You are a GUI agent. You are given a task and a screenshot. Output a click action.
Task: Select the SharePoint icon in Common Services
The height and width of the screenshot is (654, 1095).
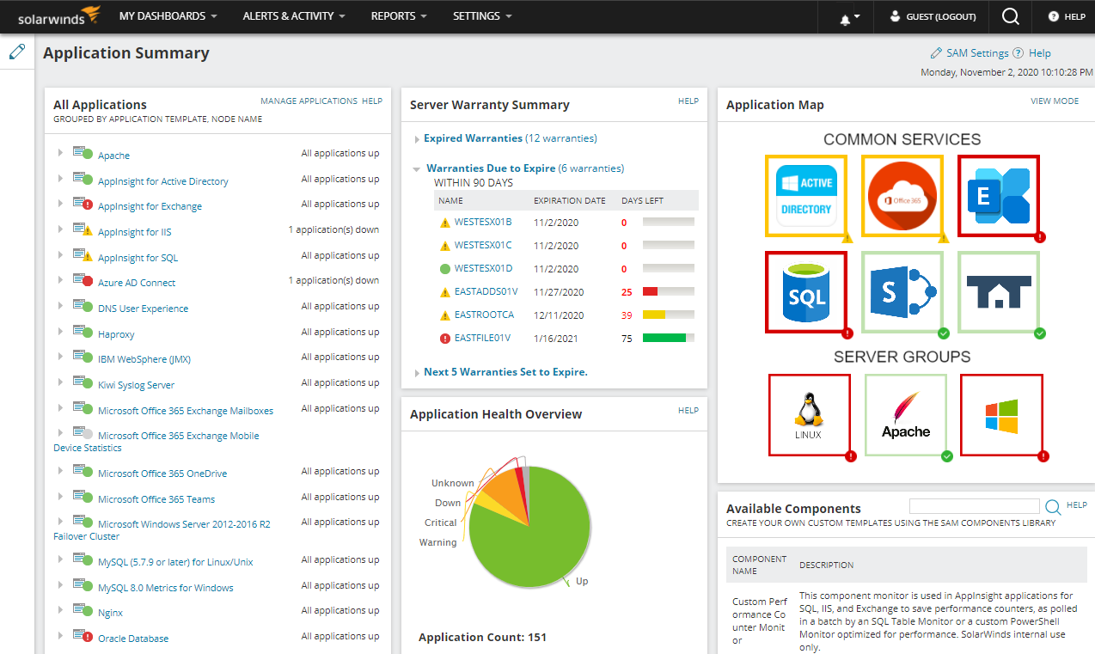(x=902, y=291)
